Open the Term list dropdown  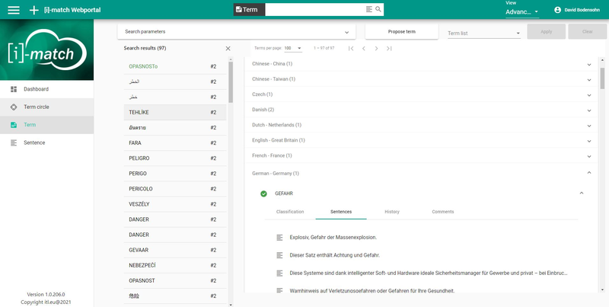(x=518, y=33)
